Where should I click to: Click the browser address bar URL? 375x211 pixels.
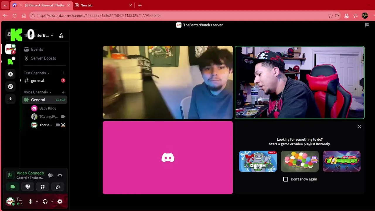(x=99, y=16)
